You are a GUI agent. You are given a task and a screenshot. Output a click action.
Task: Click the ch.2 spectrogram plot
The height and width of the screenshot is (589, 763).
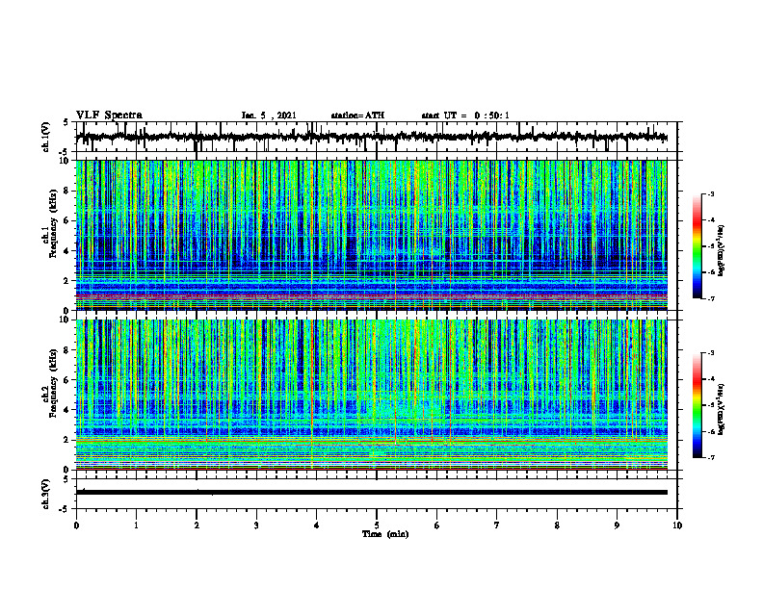(372, 395)
